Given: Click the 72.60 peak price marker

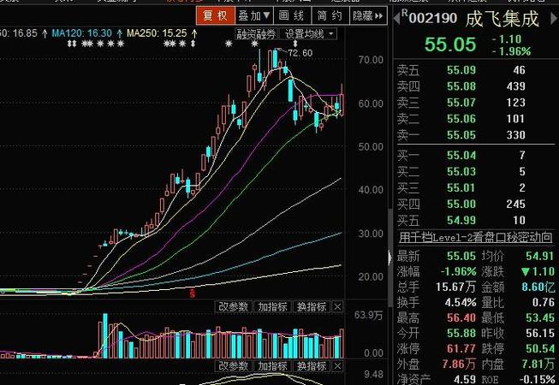Looking at the screenshot, I should (300, 53).
